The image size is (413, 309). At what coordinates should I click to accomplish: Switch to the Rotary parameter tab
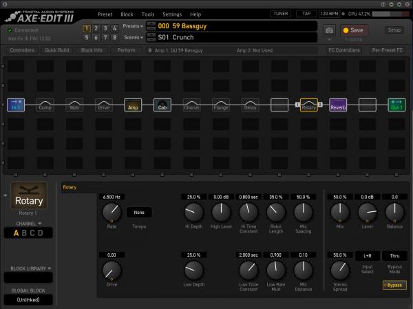tap(70, 187)
